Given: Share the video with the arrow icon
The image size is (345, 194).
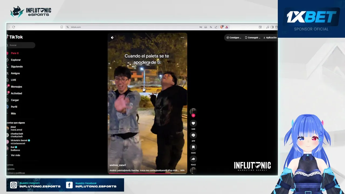Looking at the screenshot, I should [193, 159].
